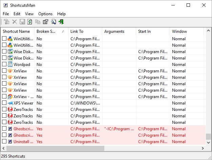Open the File menu

[6, 14]
